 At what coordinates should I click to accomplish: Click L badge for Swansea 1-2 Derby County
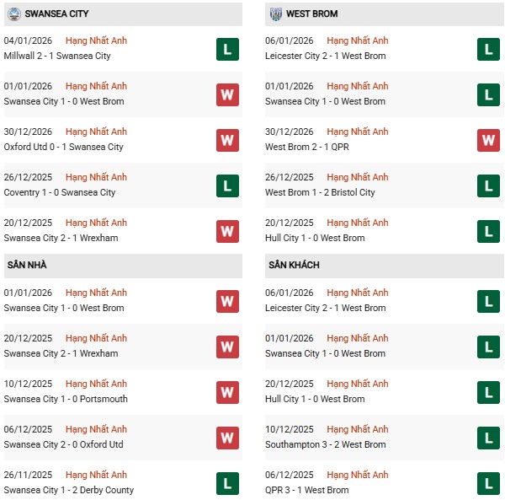pyautogui.click(x=226, y=483)
